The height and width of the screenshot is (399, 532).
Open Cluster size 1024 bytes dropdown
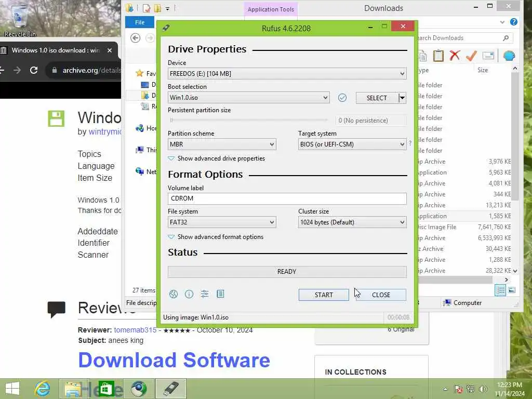pyautogui.click(x=352, y=222)
